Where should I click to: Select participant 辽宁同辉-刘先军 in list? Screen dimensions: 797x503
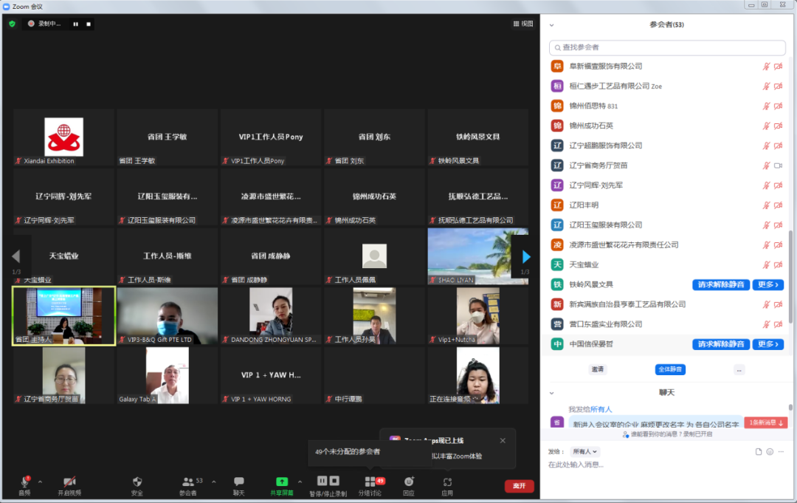[667, 185]
